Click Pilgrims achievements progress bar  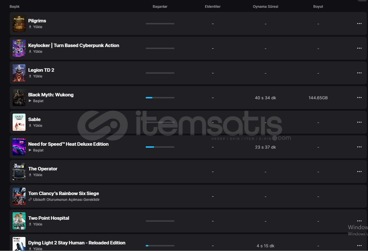[160, 24]
